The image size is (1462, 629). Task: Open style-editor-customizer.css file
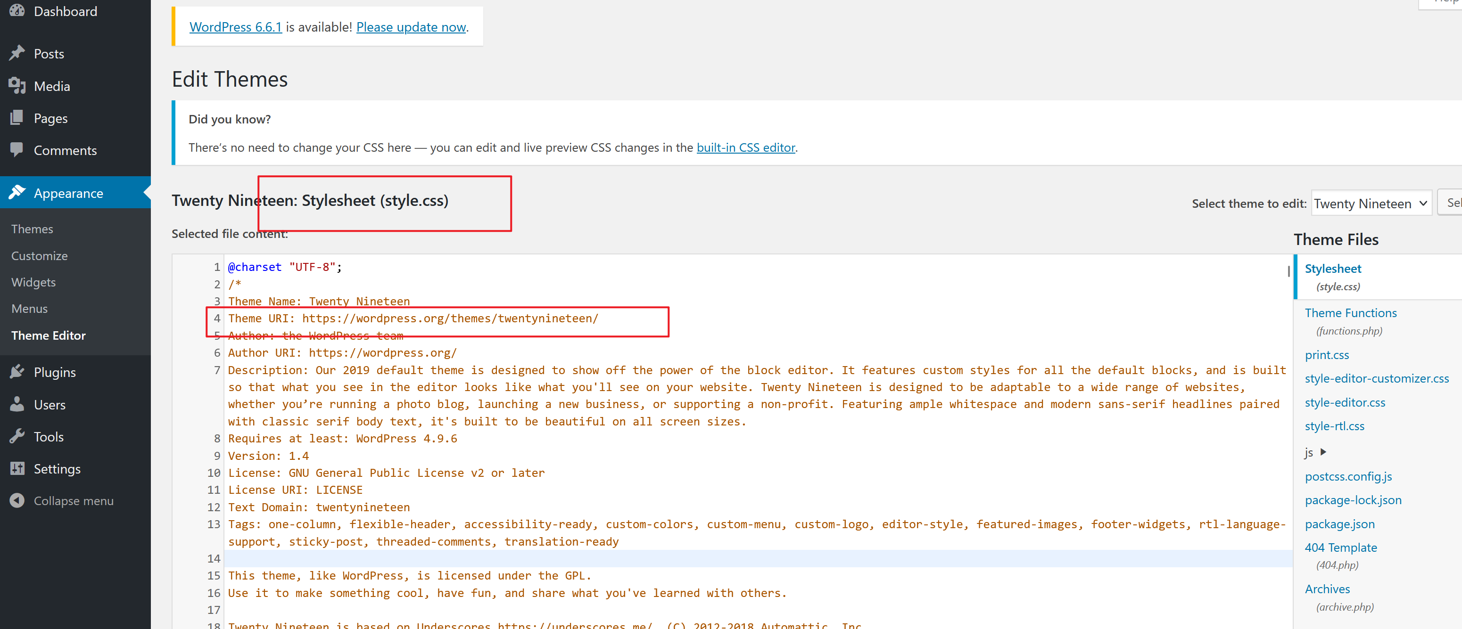[1376, 378]
